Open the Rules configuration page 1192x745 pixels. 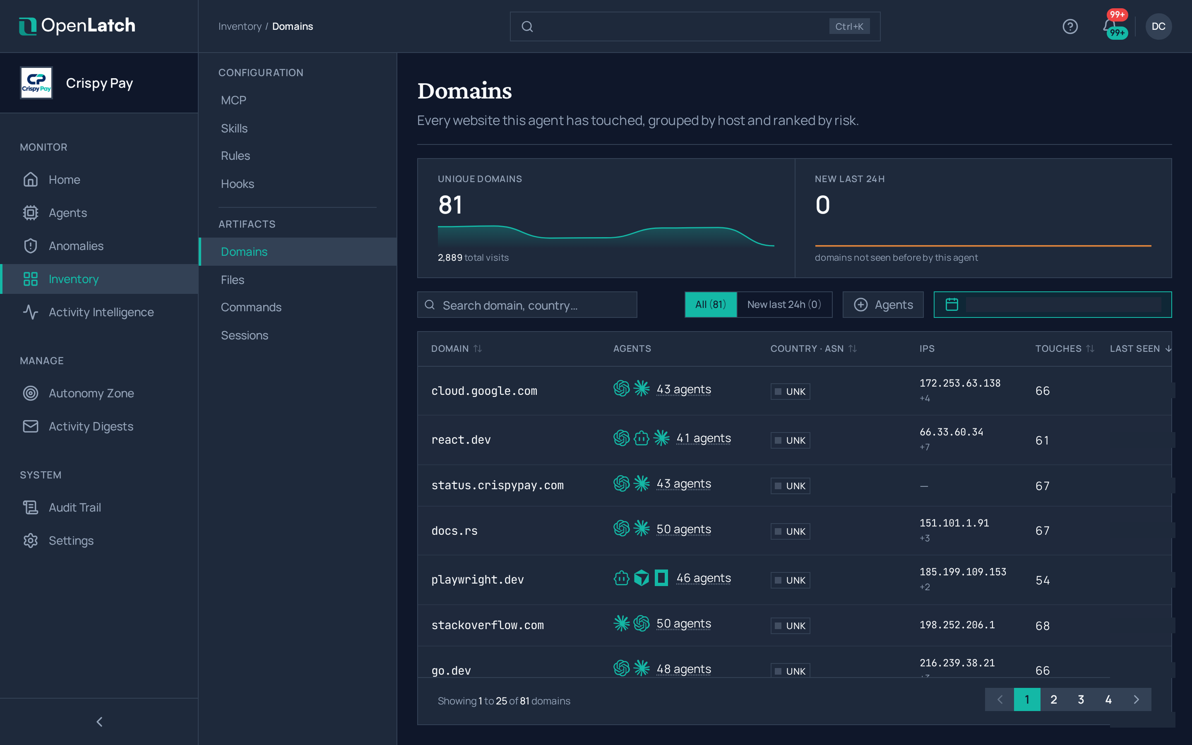(298, 156)
